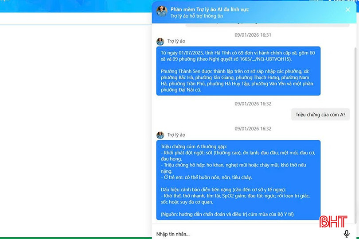The height and width of the screenshot is (239, 359).
Task: Close the AI virtual assistant chat window
Action: (348, 10)
